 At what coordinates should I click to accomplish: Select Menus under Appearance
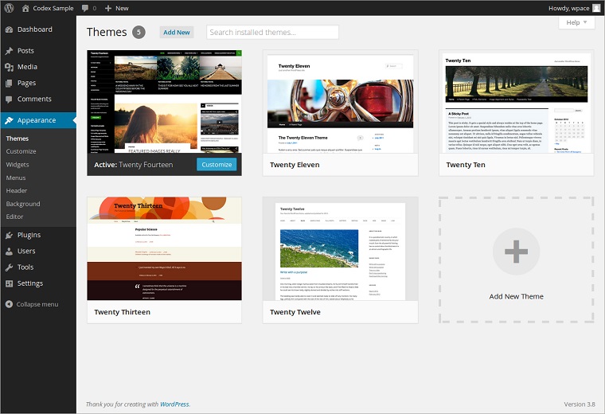[x=16, y=178]
